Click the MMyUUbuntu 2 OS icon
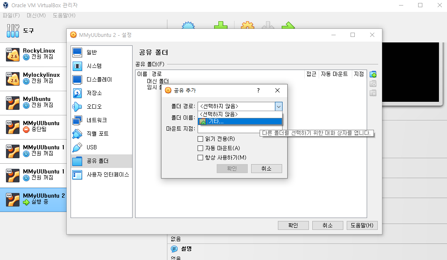Screen dimensions: 447x260 pyautogui.click(x=13, y=200)
